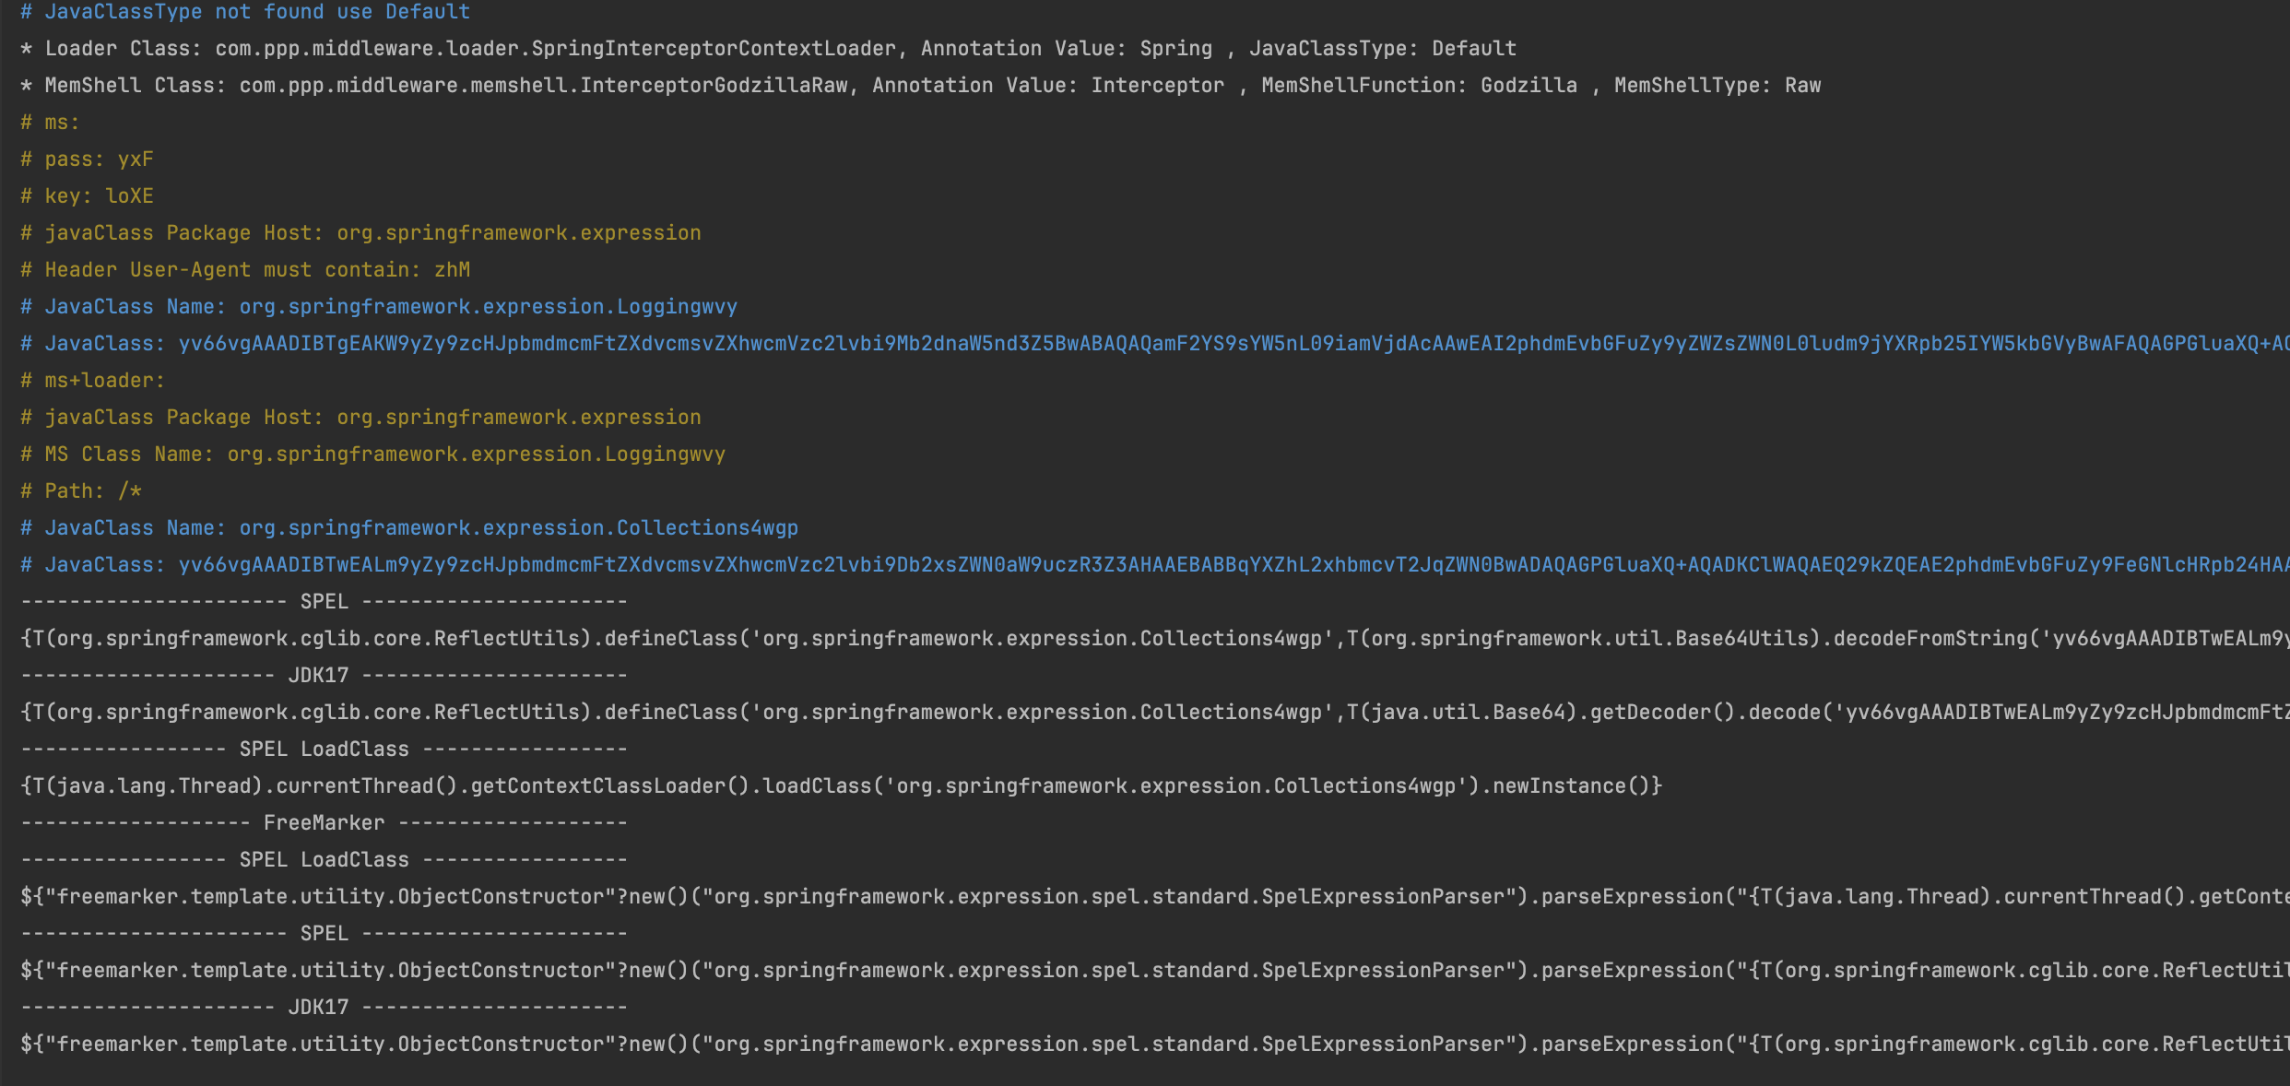
Task: Click the first SPEL separator heading
Action: click(324, 602)
